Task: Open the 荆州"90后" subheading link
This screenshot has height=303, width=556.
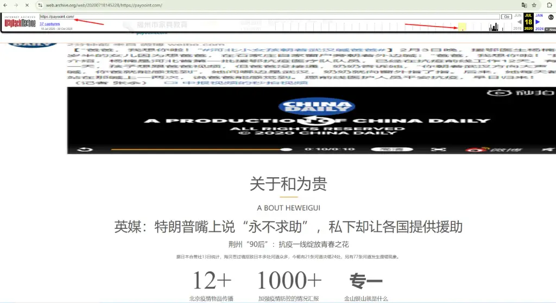Action: tap(288, 244)
